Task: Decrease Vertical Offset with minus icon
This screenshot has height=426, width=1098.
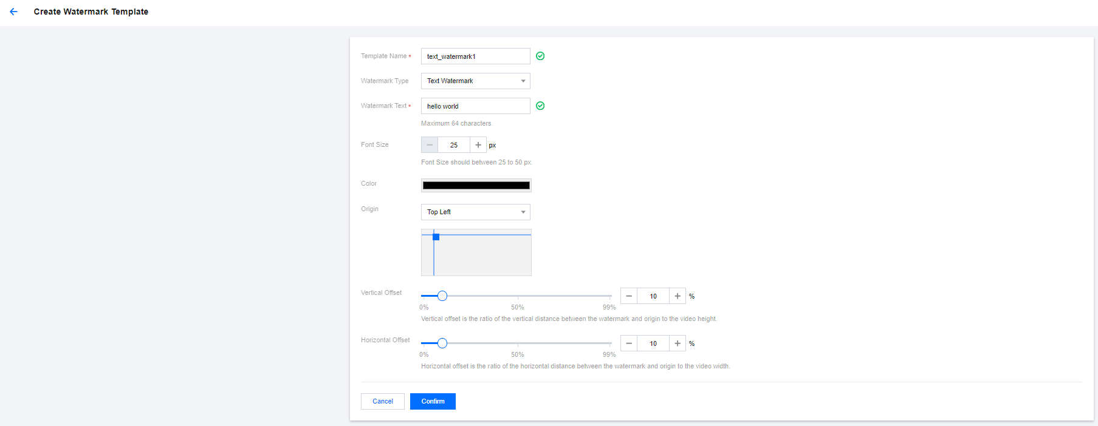Action: tap(629, 296)
